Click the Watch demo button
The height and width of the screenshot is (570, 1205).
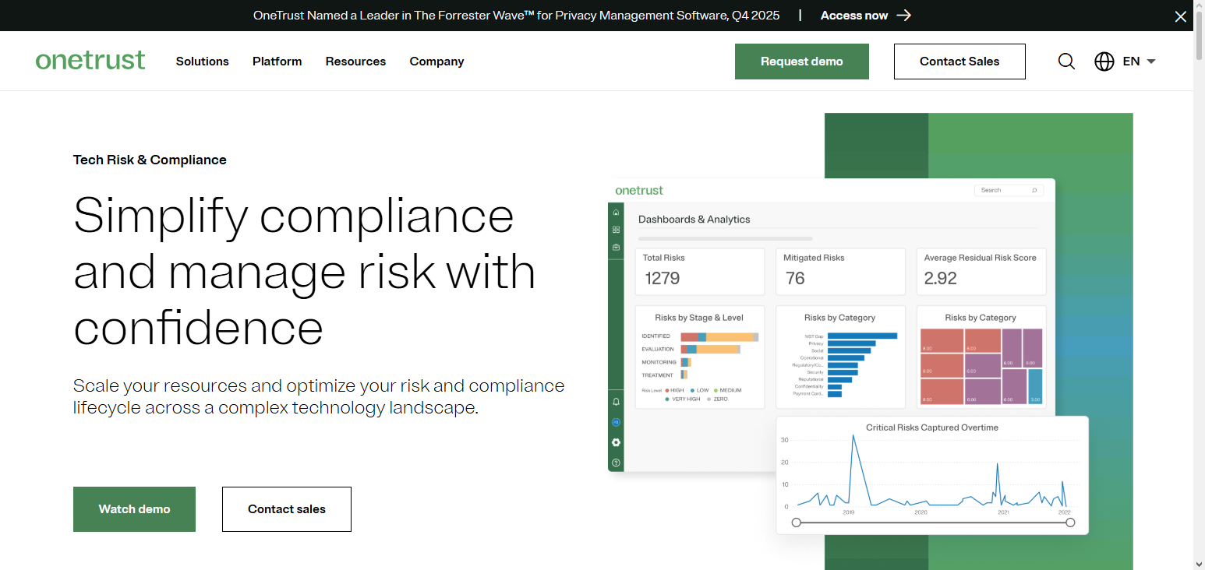[x=134, y=508]
